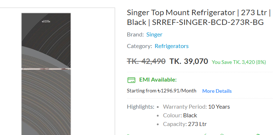This screenshot has width=273, height=135.
Task: Click the crossed-out TK. 42,490 price
Action: pos(146,61)
